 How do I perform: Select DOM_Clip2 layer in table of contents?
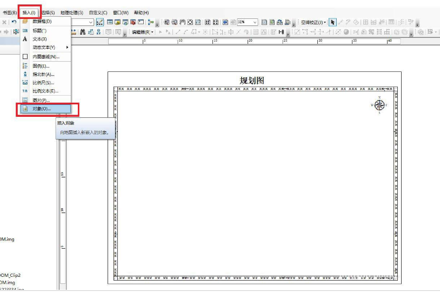[x=10, y=275]
